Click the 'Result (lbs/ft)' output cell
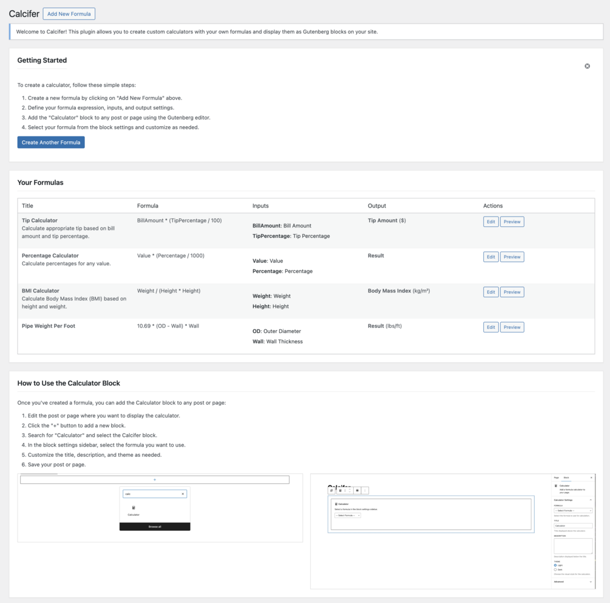 coord(385,326)
